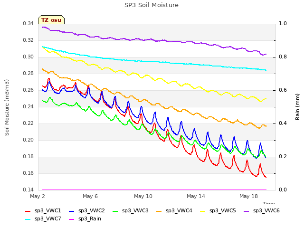The image size is (304, 228).
Task: Click the 0.32 left axis value
Action: coord(28,40)
